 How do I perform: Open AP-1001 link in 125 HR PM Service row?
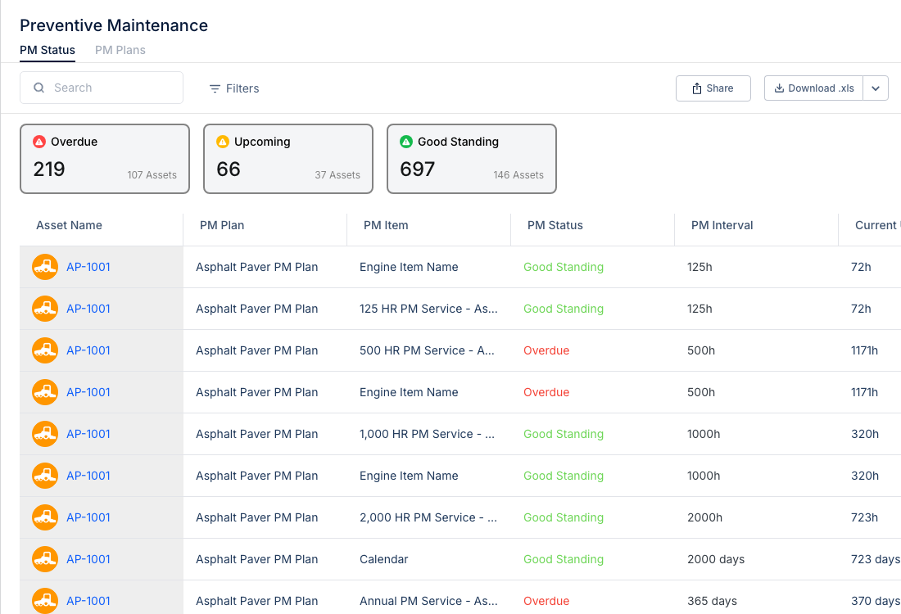pos(88,309)
